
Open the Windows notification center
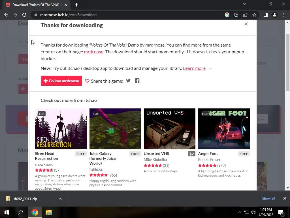coord(281,212)
